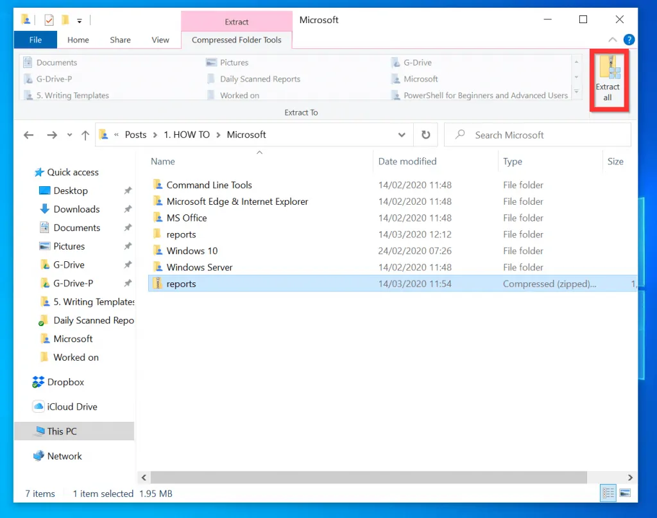Switch to large icons view in status bar
This screenshot has width=657, height=518.
point(625,493)
